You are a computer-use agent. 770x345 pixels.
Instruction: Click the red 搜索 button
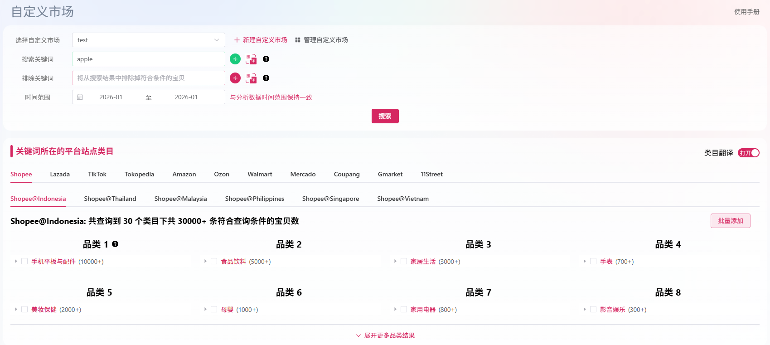coord(385,116)
